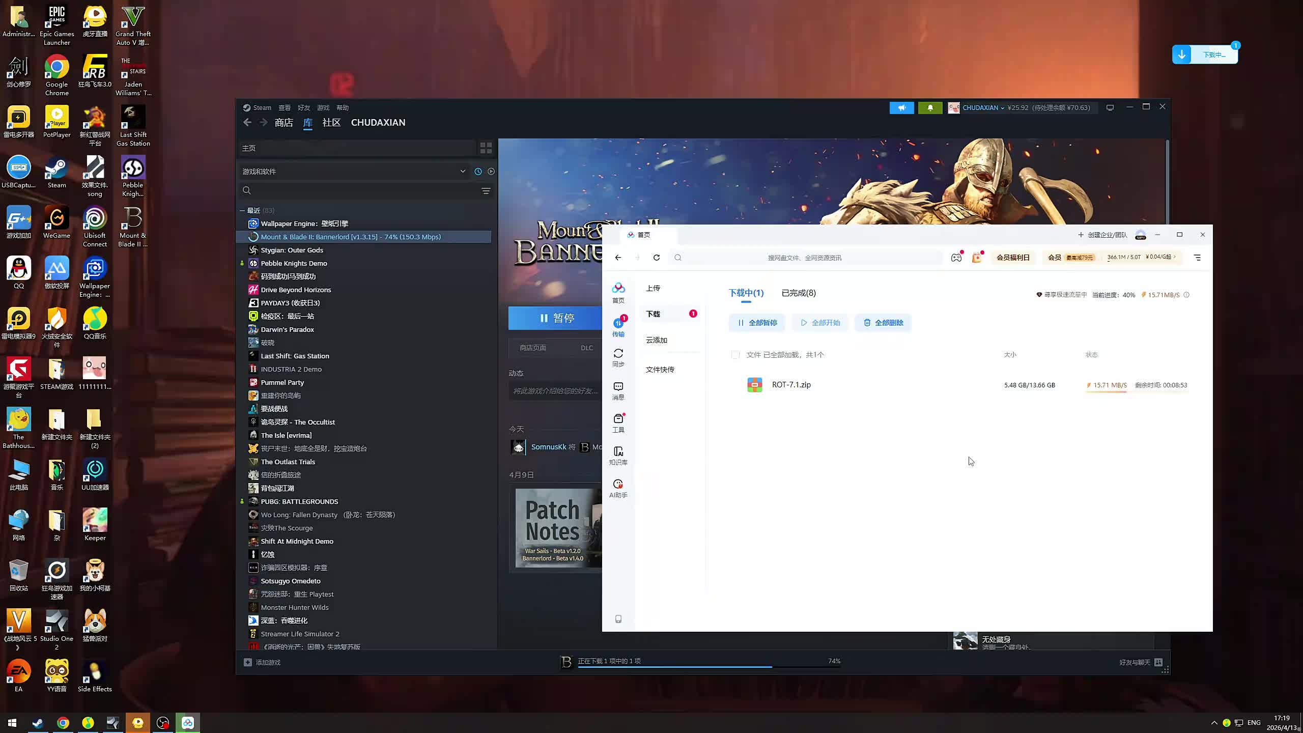Click the green Steam notification bell

[x=930, y=108]
